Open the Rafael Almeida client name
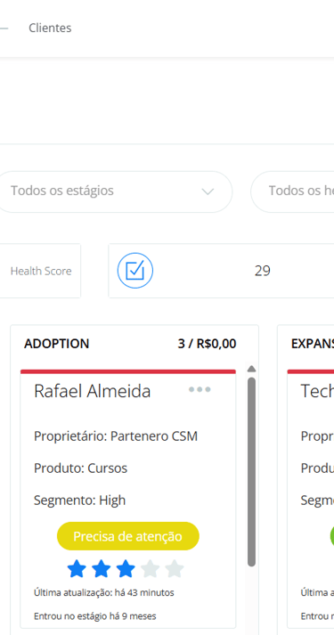Image resolution: width=334 pixels, height=635 pixels. pos(93,391)
